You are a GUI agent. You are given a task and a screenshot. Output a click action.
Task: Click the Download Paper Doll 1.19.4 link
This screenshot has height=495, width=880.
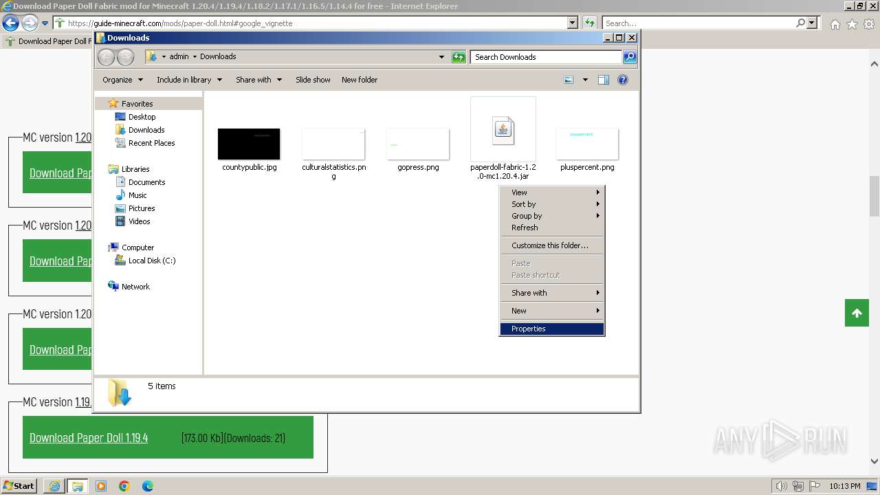click(x=89, y=438)
